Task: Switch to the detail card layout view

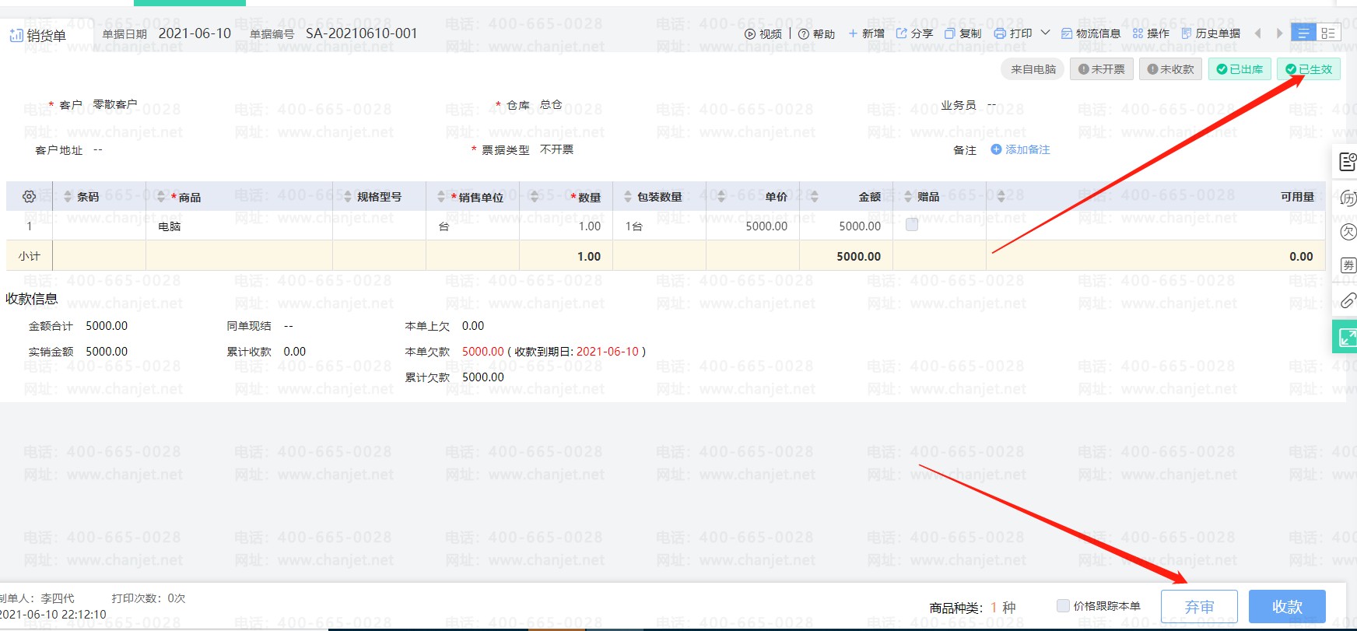Action: pos(1329,33)
